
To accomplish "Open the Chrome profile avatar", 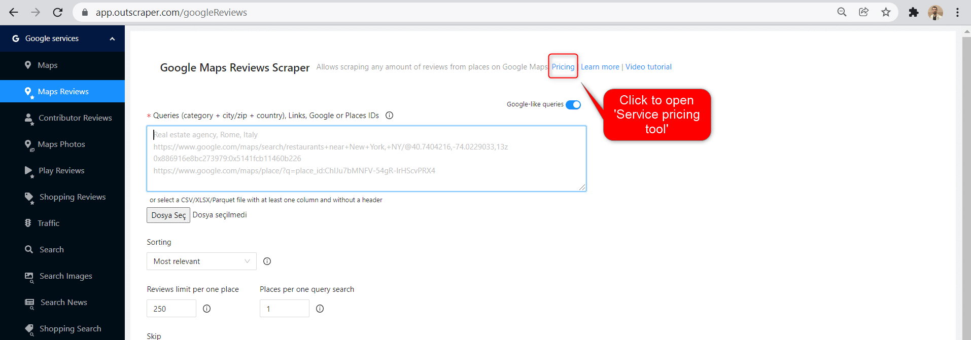I will (x=935, y=12).
